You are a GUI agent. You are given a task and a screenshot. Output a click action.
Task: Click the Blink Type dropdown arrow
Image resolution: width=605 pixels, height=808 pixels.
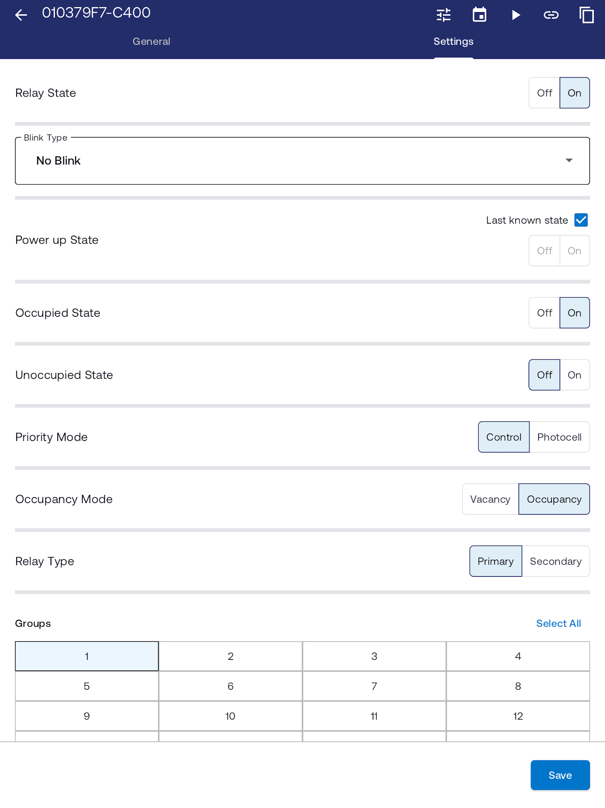569,161
